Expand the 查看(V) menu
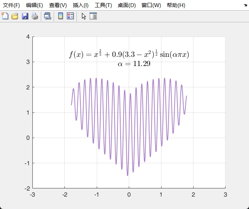The image size is (249, 209). (58, 5)
